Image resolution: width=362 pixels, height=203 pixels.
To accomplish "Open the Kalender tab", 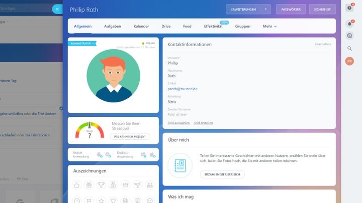I will coord(141,26).
